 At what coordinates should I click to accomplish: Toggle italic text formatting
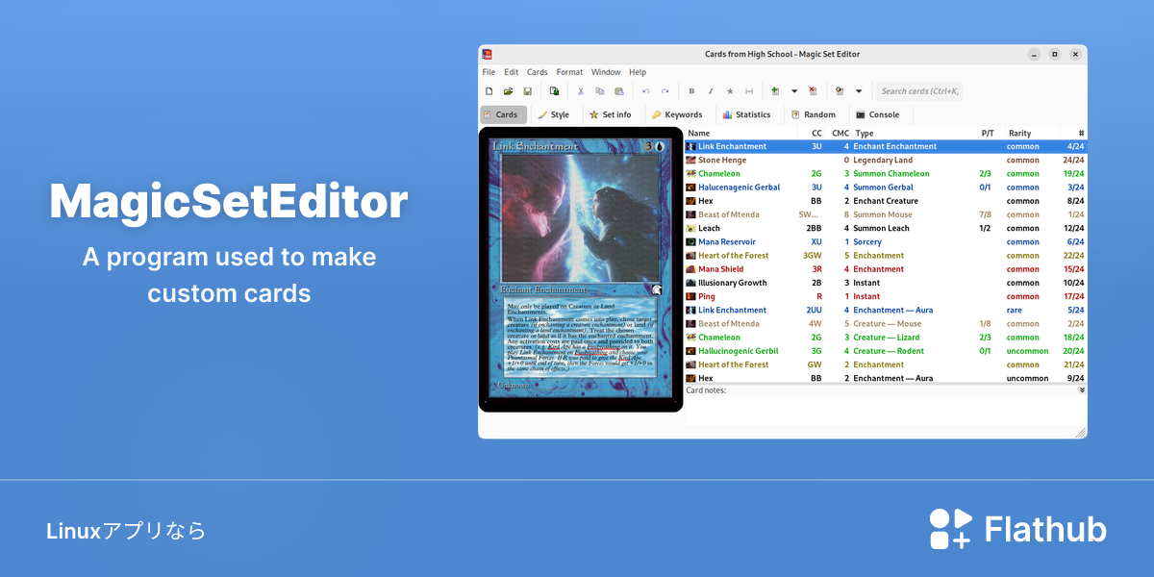[x=711, y=91]
